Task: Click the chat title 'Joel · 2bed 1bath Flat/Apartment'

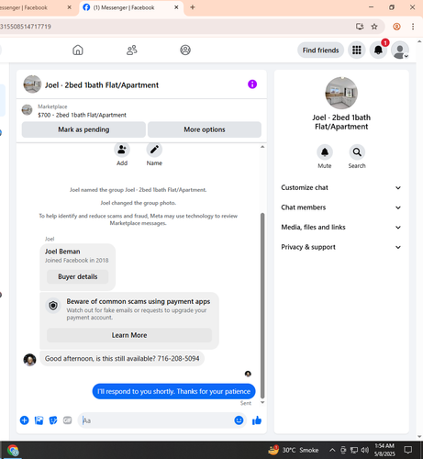Action: [102, 85]
